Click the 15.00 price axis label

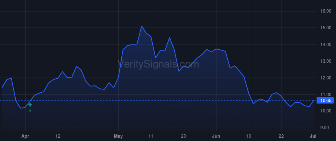point(325,28)
